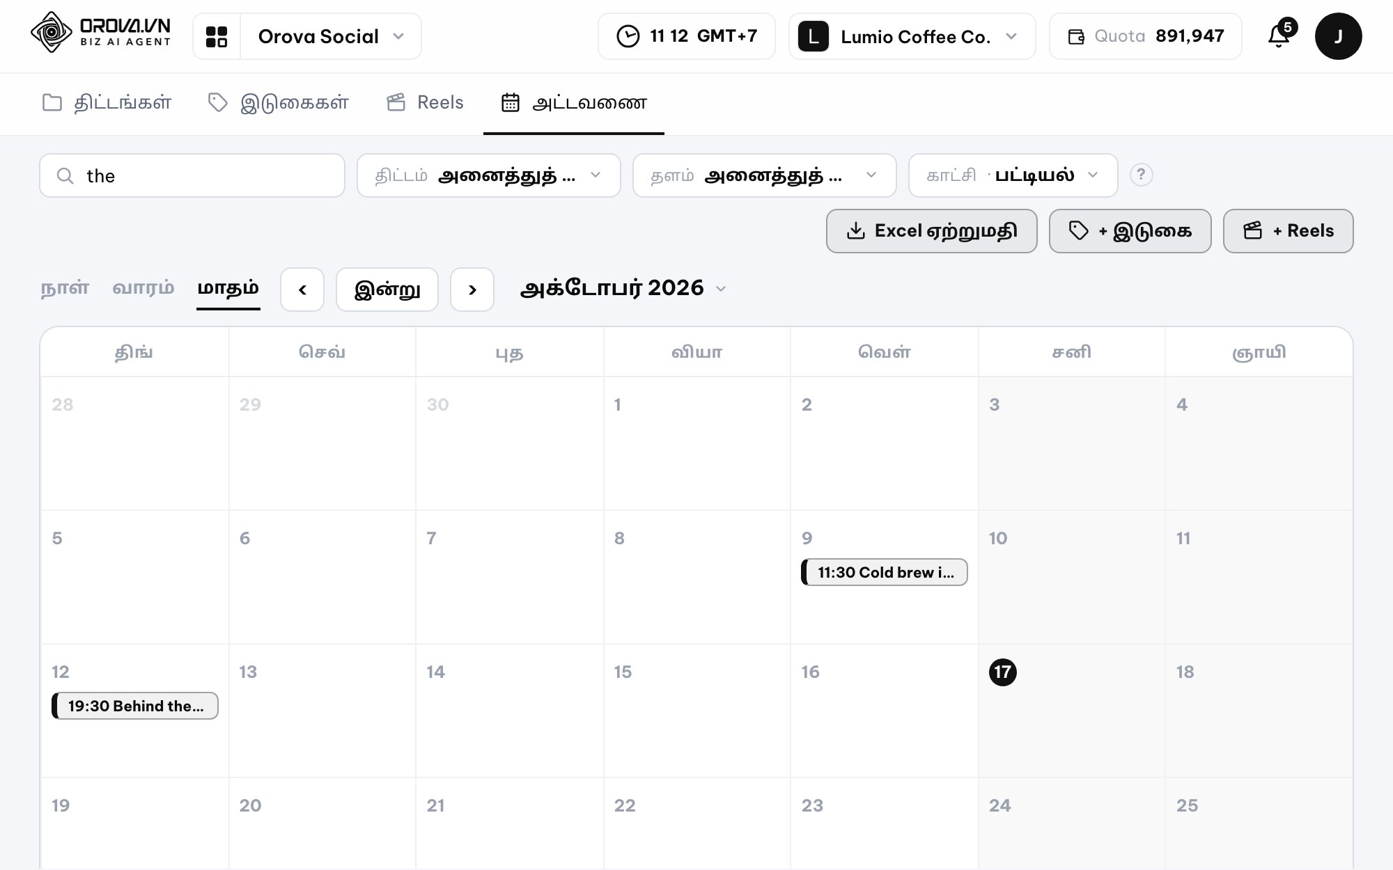Open the 11:30 Cold brew event
This screenshot has width=1393, height=870.
coord(885,572)
